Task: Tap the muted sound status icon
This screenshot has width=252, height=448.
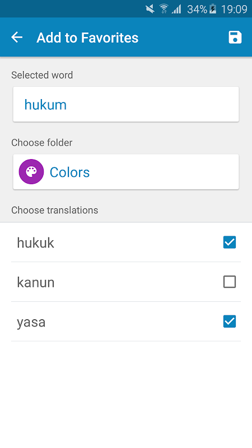Action: point(150,9)
